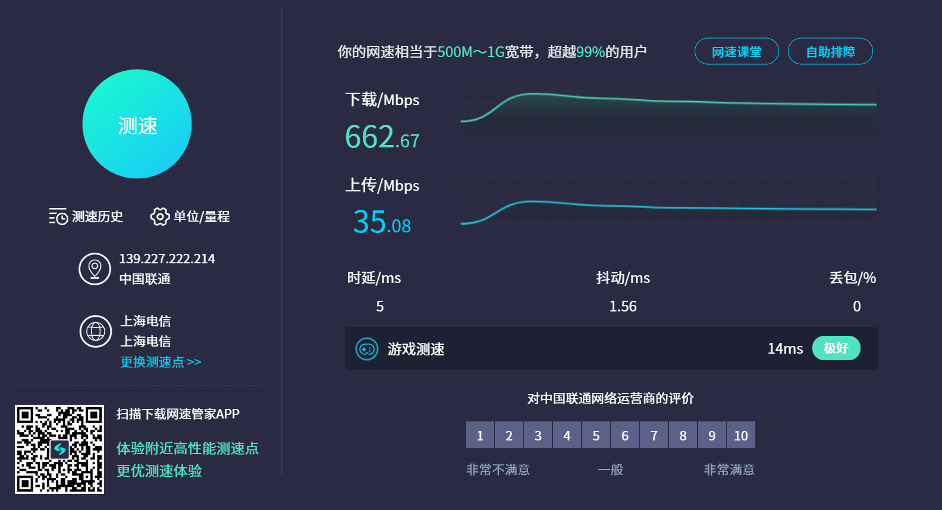Click the QR code image
This screenshot has width=942, height=510.
click(59, 449)
